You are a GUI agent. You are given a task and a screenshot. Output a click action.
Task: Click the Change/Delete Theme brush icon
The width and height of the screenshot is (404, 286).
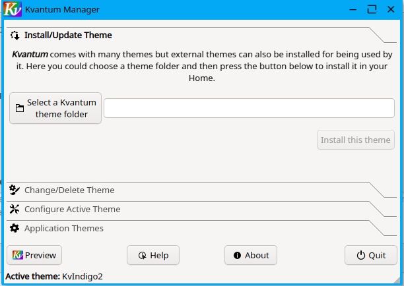point(15,190)
